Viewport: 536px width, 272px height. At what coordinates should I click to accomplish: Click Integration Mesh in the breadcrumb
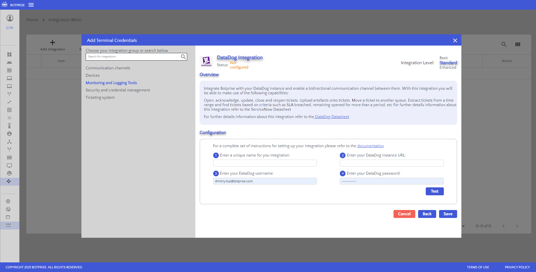(65, 20)
